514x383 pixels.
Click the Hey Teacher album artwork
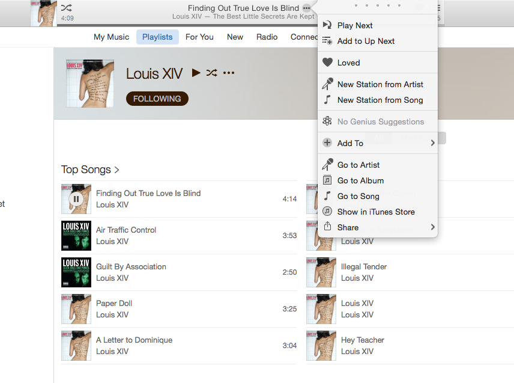coord(321,346)
